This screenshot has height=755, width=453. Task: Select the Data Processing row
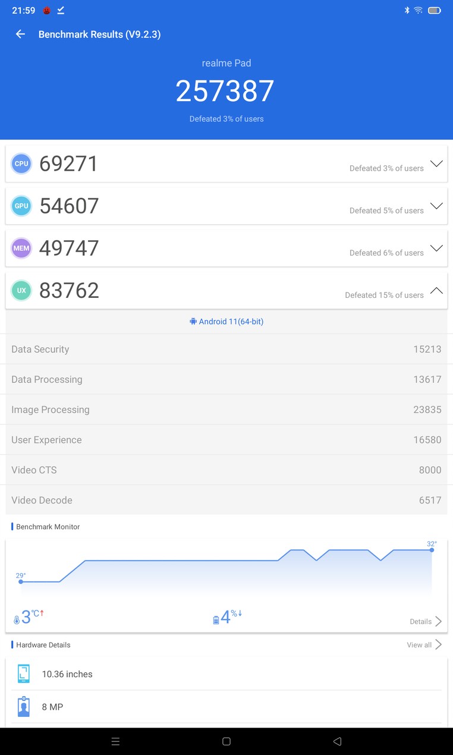coord(227,379)
